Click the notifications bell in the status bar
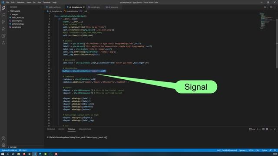 pos(275,150)
